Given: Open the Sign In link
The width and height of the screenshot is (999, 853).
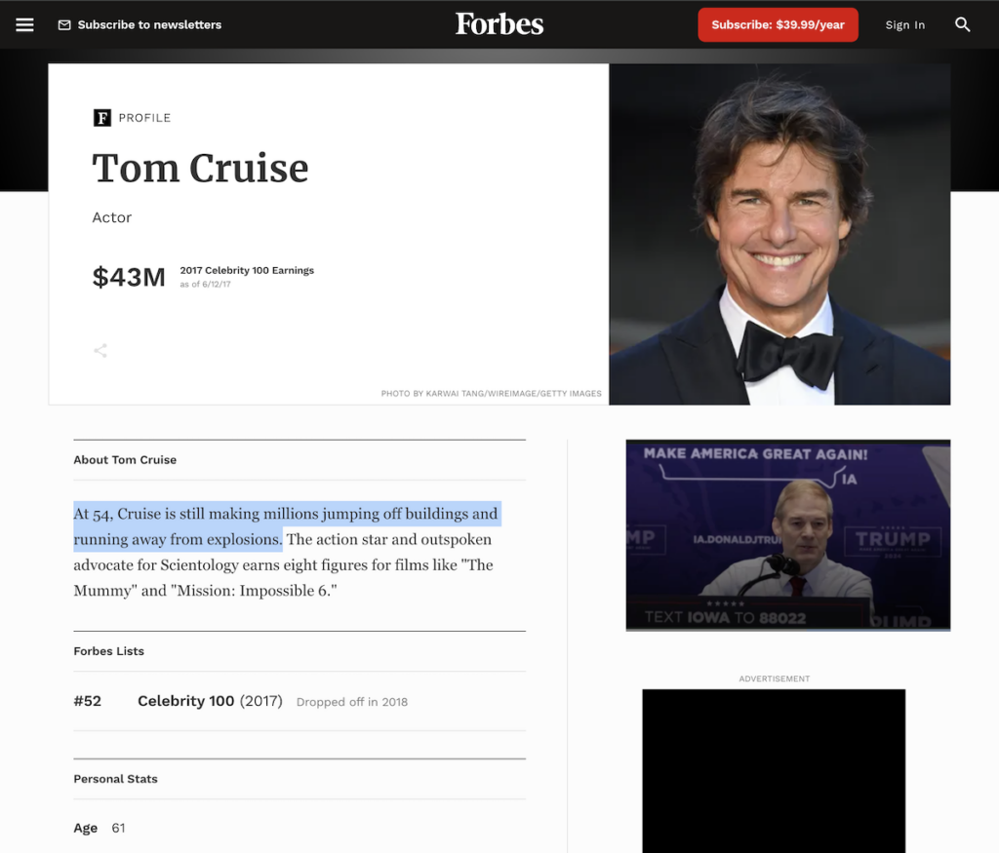Looking at the screenshot, I should click(904, 24).
